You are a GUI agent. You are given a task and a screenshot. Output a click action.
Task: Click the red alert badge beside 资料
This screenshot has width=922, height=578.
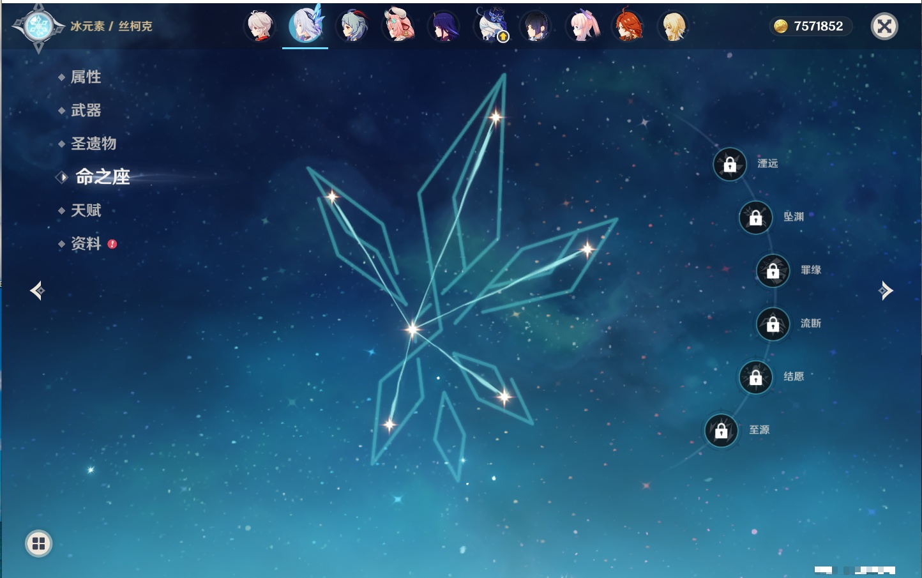point(112,244)
